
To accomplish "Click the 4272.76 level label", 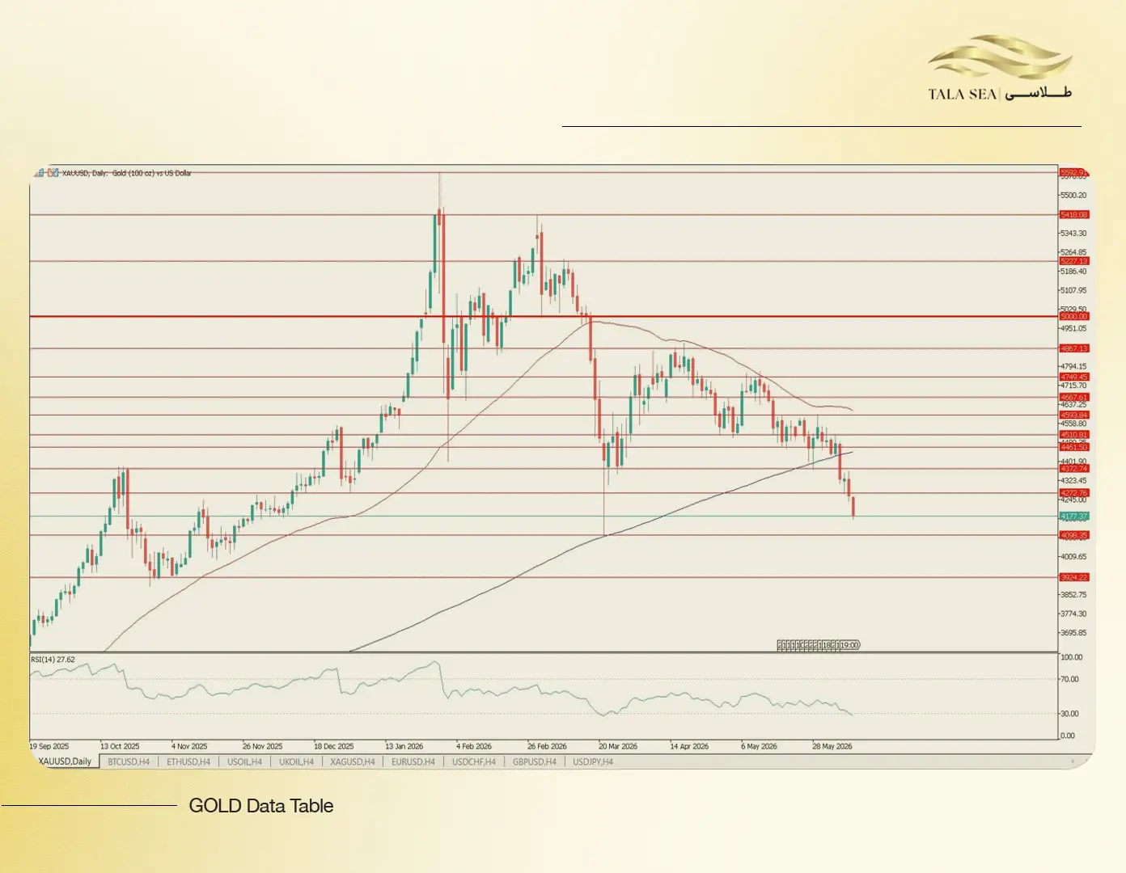I will [1074, 493].
